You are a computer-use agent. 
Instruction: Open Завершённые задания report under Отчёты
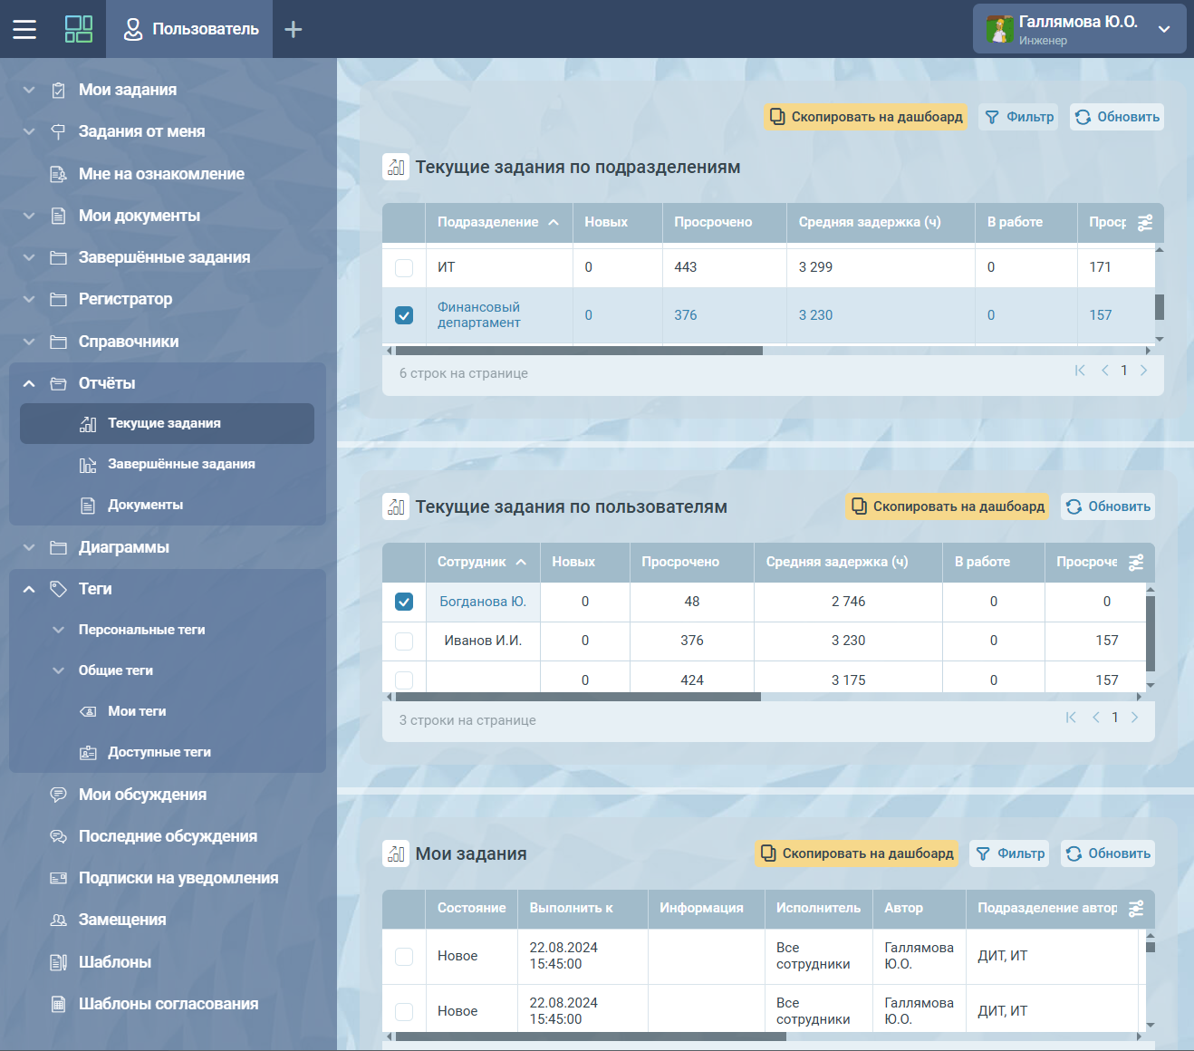(x=180, y=464)
